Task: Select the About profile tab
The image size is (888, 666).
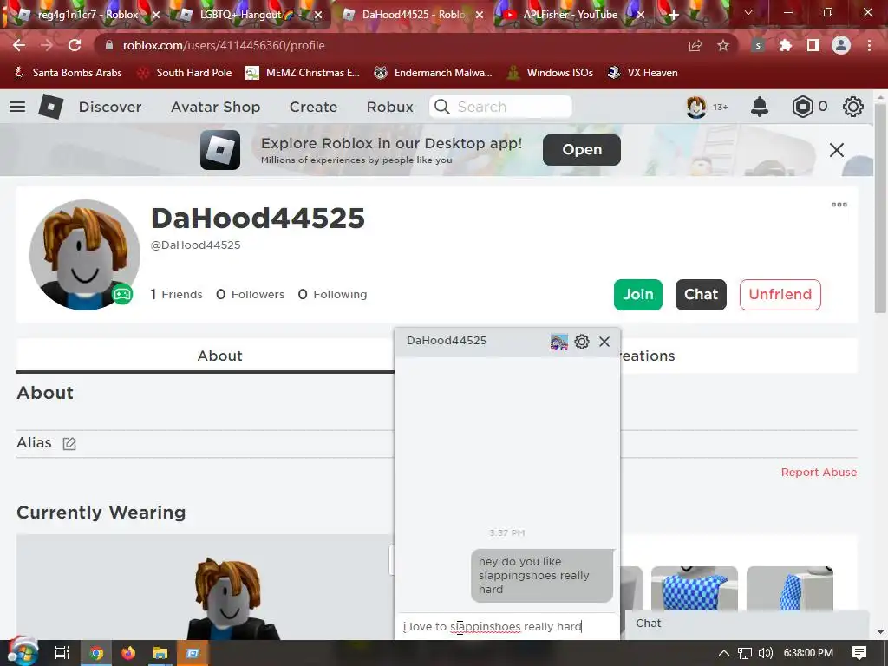Action: coord(219,356)
